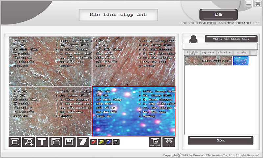
Task: Select the zoom magnifier tool
Action: (x=28, y=142)
